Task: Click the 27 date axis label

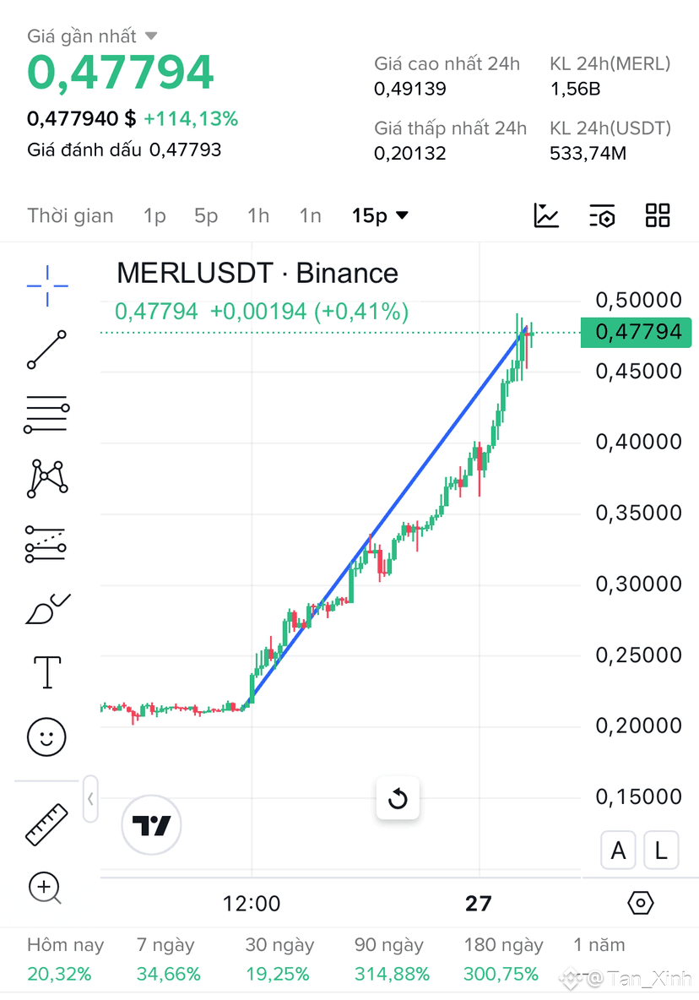Action: [x=479, y=903]
